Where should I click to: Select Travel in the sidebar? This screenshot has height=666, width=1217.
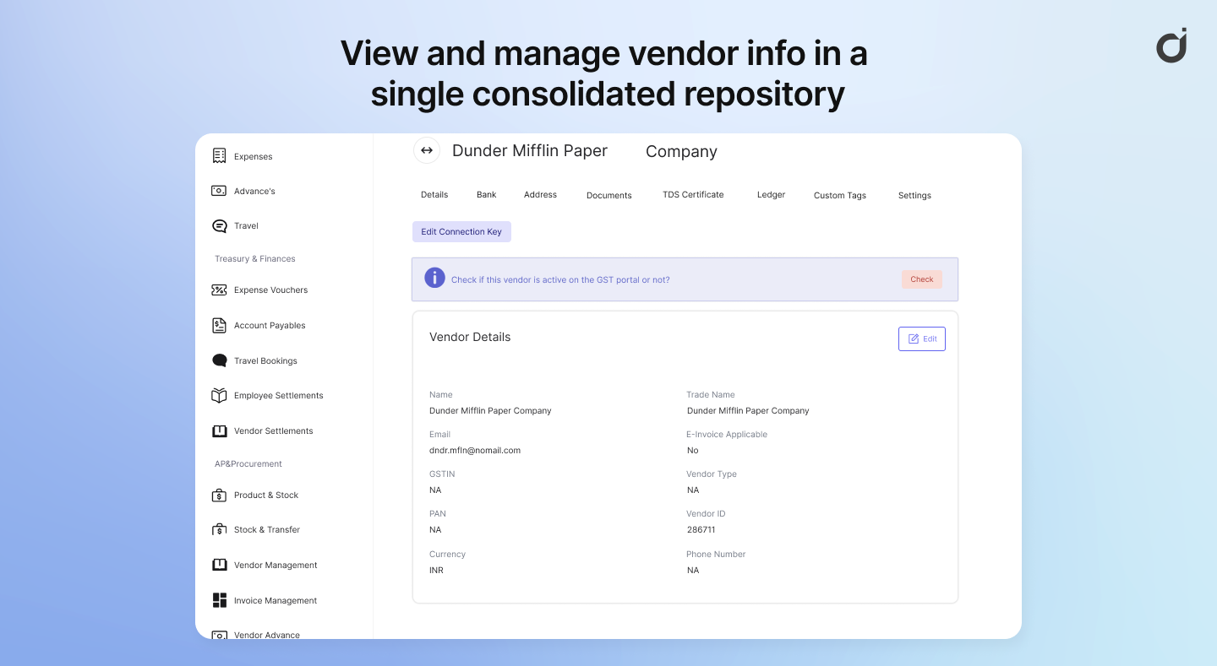click(x=246, y=225)
